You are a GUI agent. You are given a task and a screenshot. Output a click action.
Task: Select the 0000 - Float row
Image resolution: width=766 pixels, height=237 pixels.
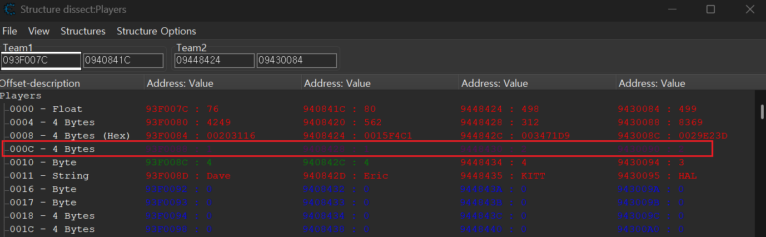[x=46, y=109]
